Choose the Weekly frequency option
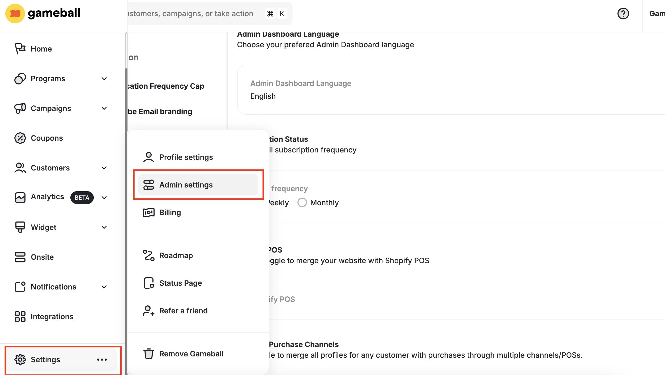This screenshot has height=375, width=665. [x=276, y=202]
